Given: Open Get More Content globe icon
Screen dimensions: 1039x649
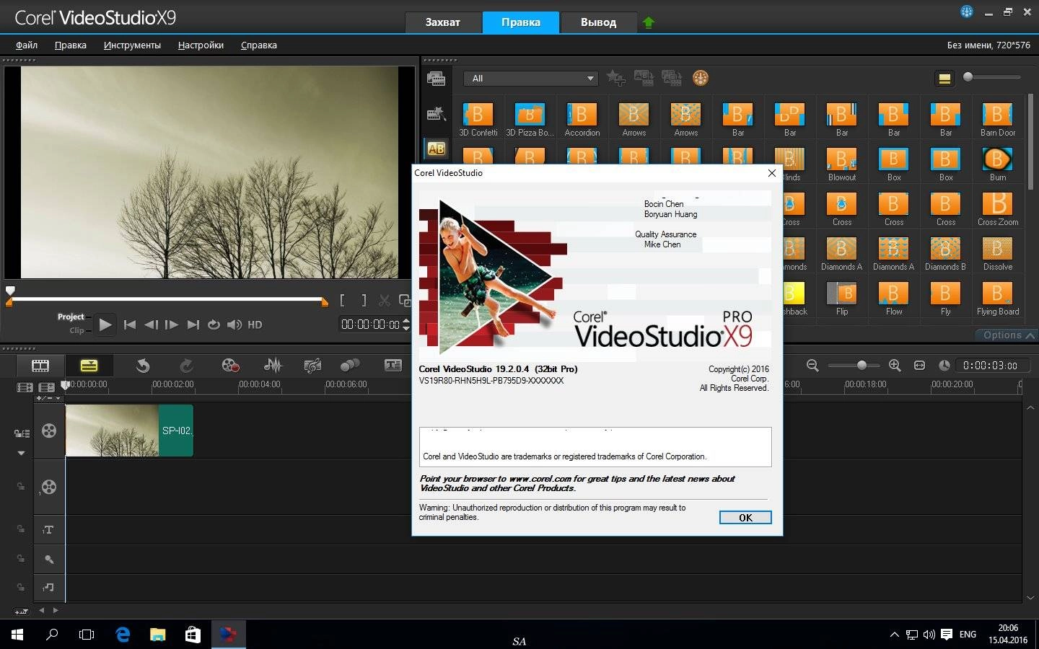Looking at the screenshot, I should click(x=700, y=78).
